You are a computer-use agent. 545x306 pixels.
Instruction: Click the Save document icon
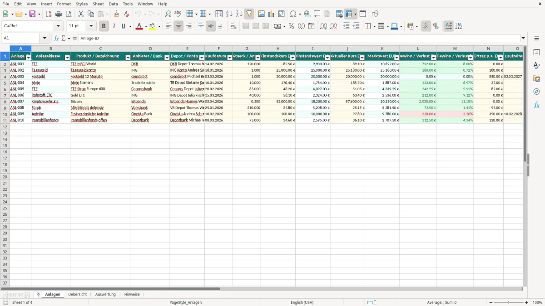32,14
